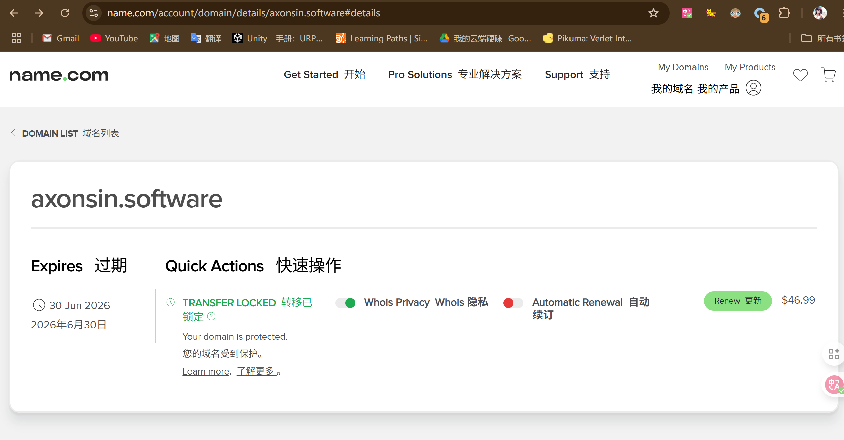Open the YouTube bookmark
The width and height of the screenshot is (844, 440).
(114, 38)
